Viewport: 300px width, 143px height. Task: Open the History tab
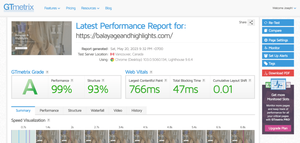(x=137, y=111)
